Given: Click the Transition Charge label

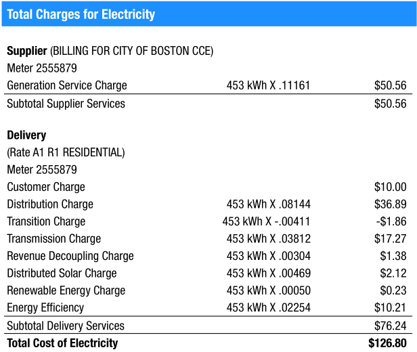Looking at the screenshot, I should click(x=46, y=221).
